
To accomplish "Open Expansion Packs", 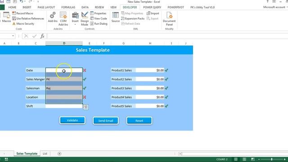I will [133, 18].
